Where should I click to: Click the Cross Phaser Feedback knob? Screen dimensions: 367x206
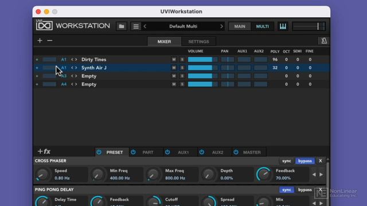pos(264,175)
